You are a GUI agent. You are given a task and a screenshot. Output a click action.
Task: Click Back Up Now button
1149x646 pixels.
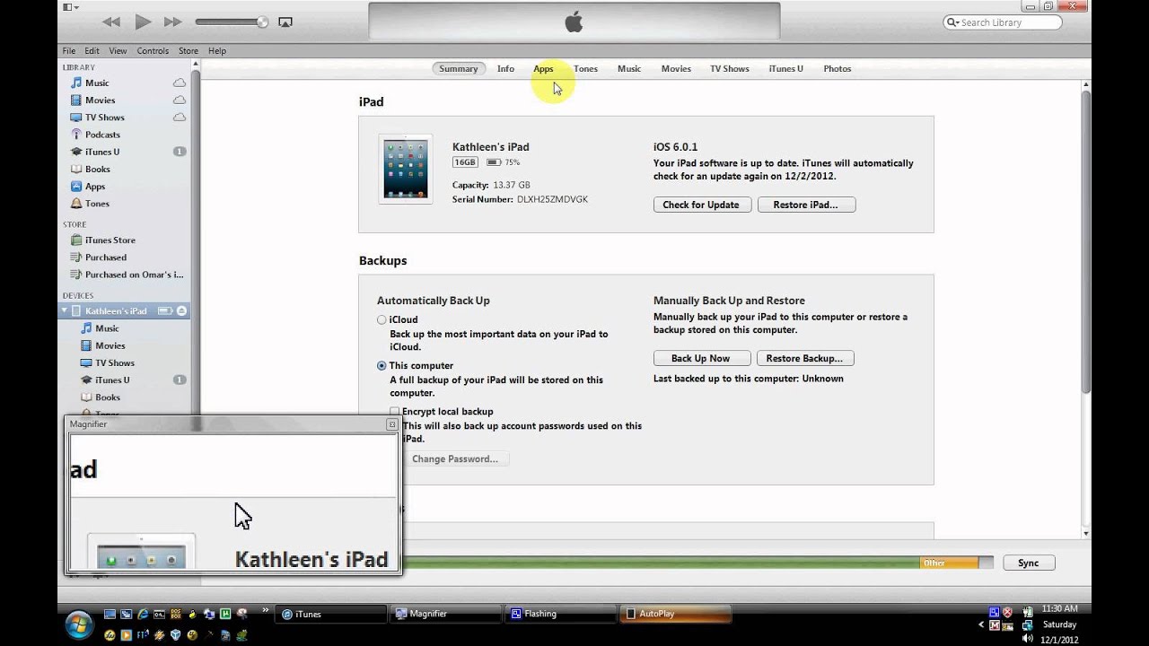coord(701,358)
